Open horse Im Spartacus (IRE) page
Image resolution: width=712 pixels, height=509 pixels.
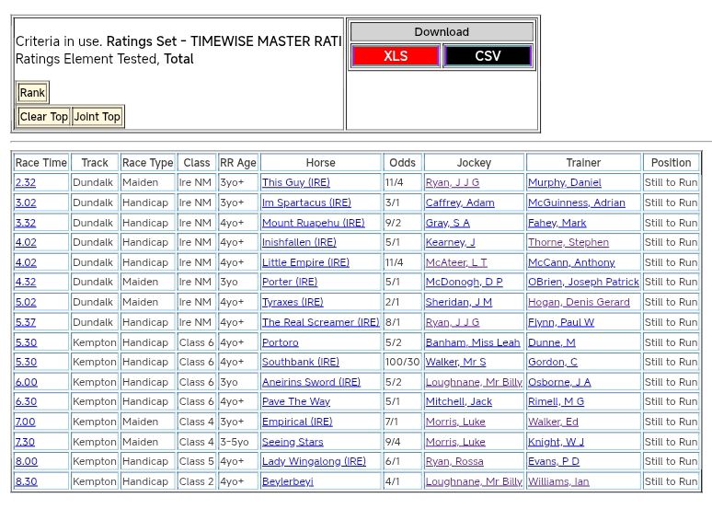[x=305, y=202]
